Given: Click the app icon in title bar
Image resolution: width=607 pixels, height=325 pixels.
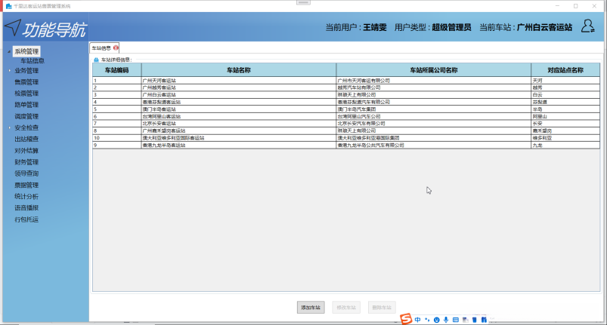Looking at the screenshot, I should [x=8, y=6].
